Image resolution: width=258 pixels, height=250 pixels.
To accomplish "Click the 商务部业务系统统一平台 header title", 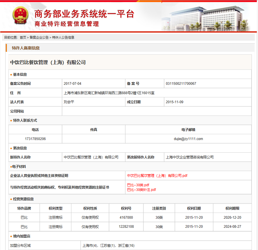I will pyautogui.click(x=84, y=14).
